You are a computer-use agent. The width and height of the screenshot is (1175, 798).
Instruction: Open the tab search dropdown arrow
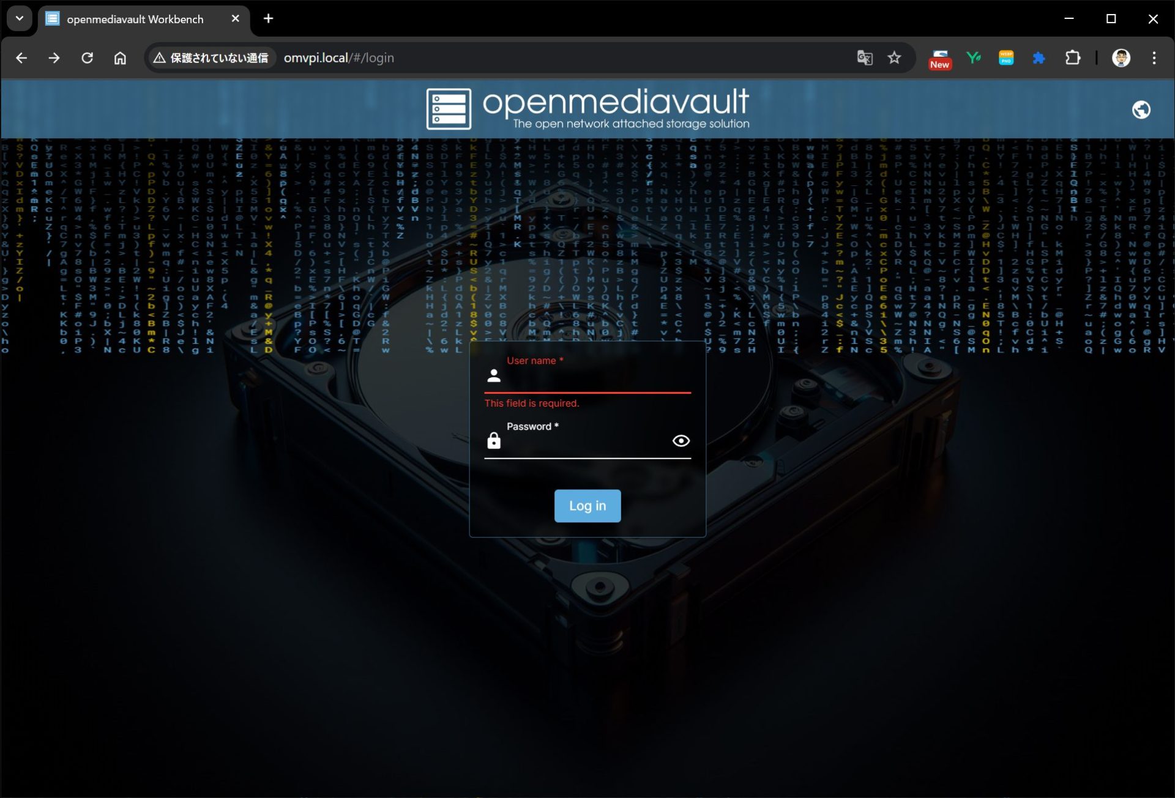point(20,18)
